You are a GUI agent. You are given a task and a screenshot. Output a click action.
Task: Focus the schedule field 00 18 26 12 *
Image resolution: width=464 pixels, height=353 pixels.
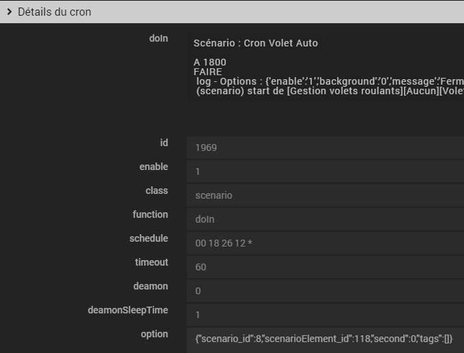(x=325, y=243)
